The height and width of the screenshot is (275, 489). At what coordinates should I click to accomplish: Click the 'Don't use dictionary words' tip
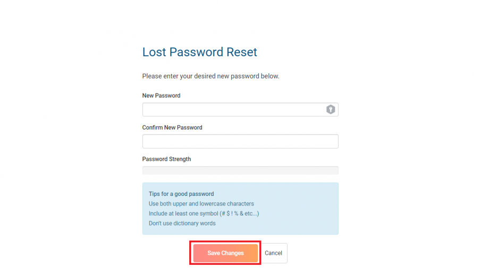(182, 224)
